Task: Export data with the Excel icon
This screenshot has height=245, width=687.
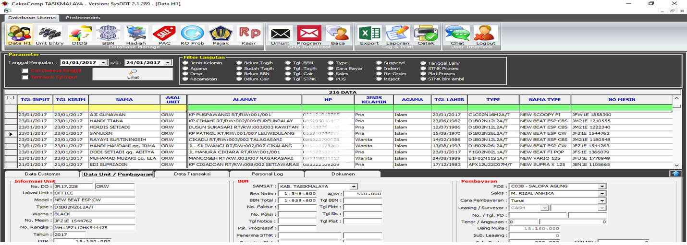Action: pos(369,35)
